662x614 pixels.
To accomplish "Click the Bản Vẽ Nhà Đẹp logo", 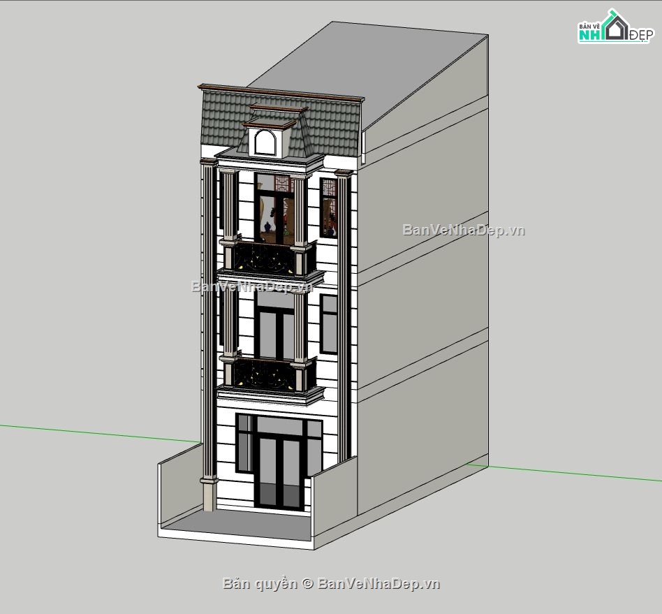I will (x=615, y=29).
